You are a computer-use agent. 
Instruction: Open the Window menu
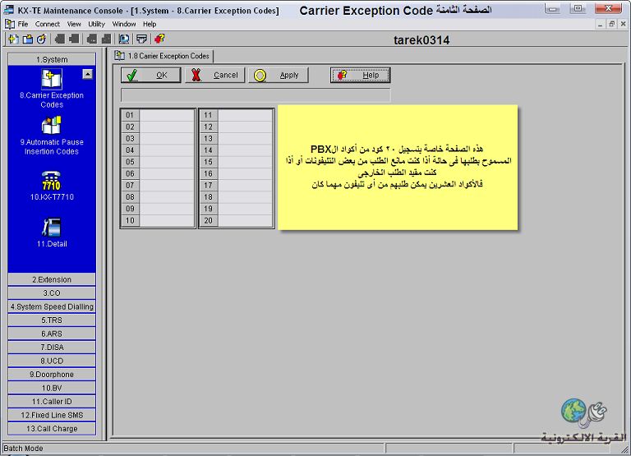click(x=124, y=24)
